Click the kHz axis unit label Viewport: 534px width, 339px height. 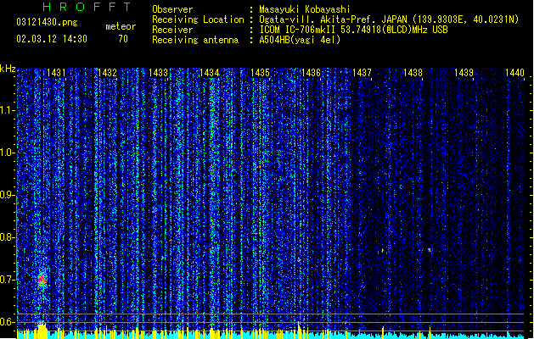[x=8, y=69]
